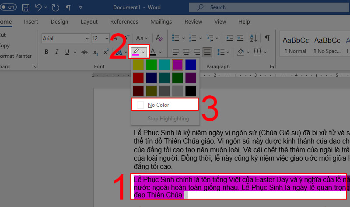Click the Bold formatting button
Viewport: 350px width, 207px height.
point(46,53)
